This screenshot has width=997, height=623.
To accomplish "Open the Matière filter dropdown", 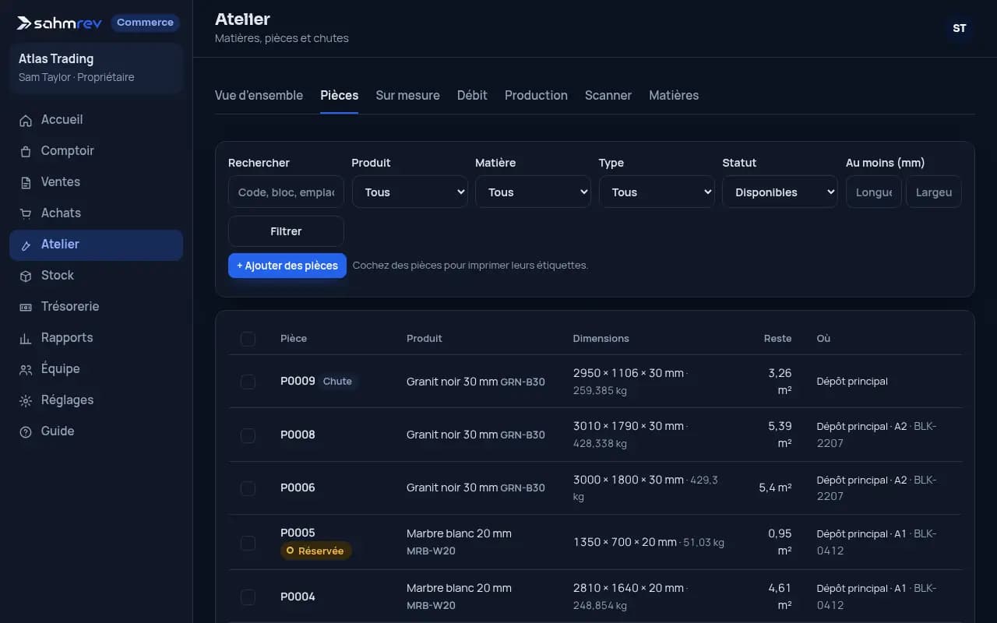I will click(x=533, y=192).
